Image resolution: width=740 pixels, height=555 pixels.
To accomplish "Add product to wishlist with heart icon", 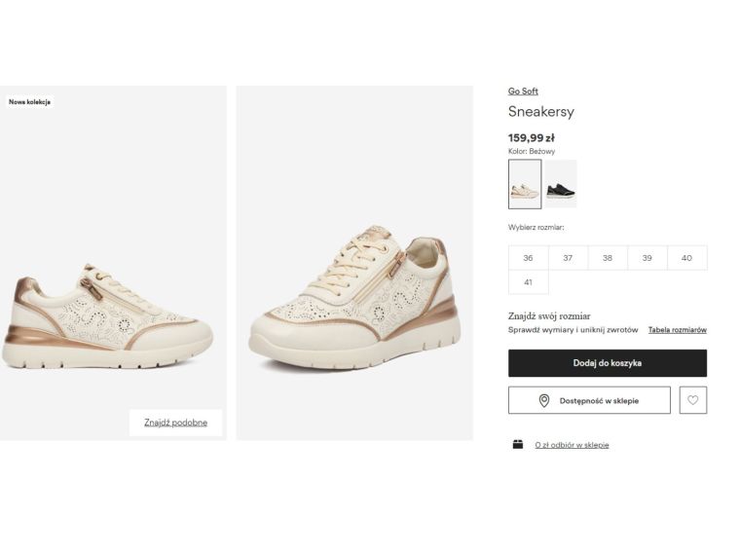I will [x=692, y=400].
